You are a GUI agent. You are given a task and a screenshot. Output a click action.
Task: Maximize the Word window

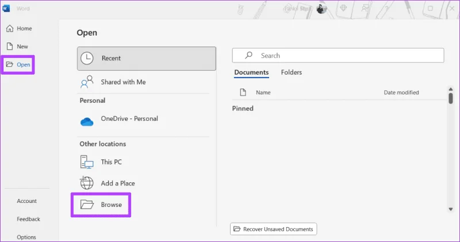[x=430, y=9]
